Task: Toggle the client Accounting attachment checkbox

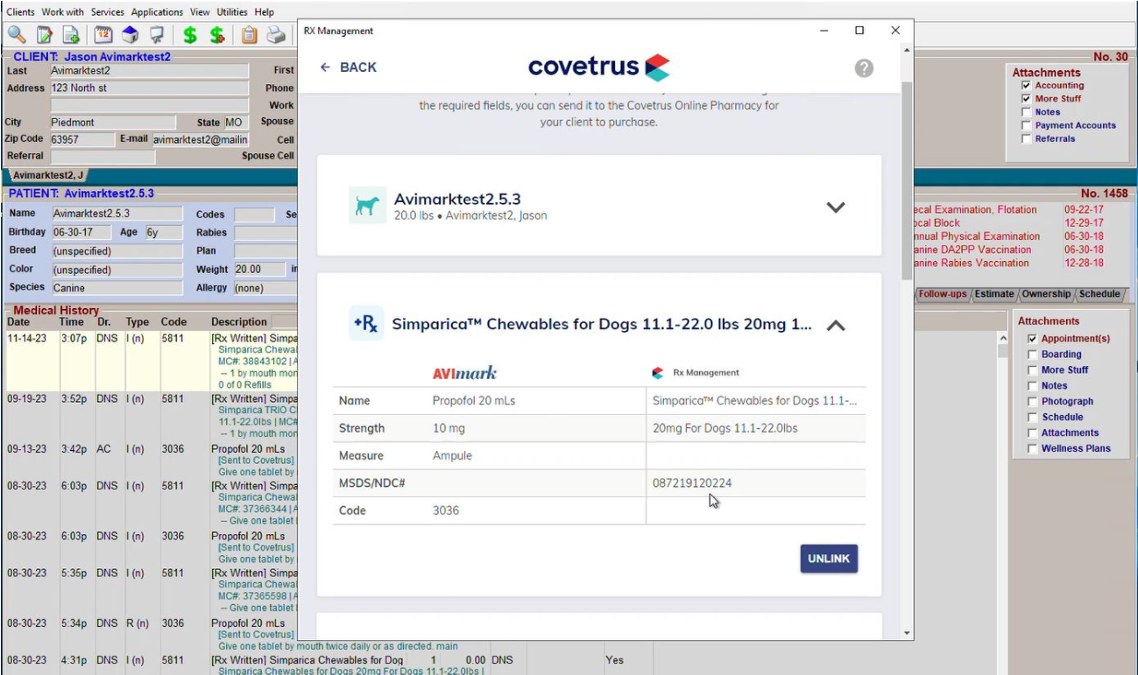Action: [x=1026, y=86]
